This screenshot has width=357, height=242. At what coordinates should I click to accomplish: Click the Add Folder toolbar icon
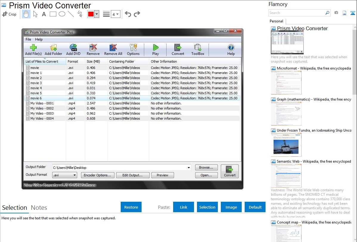click(53, 50)
